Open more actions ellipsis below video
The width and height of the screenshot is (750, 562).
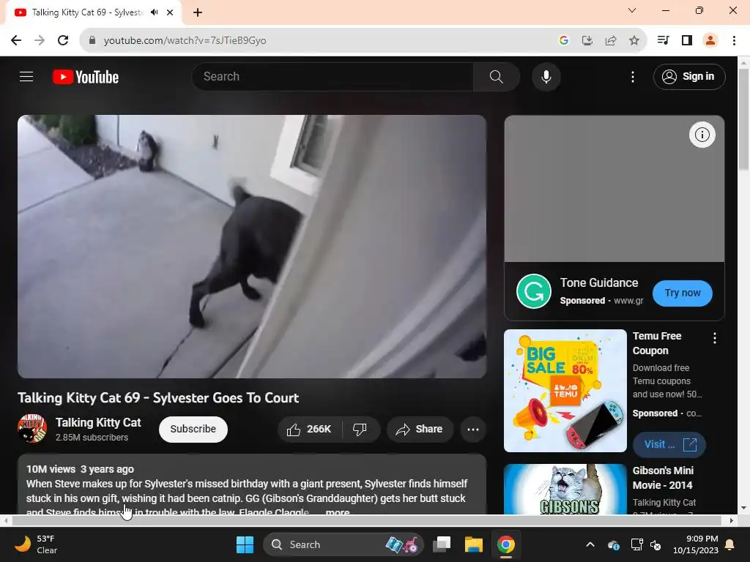[473, 429]
